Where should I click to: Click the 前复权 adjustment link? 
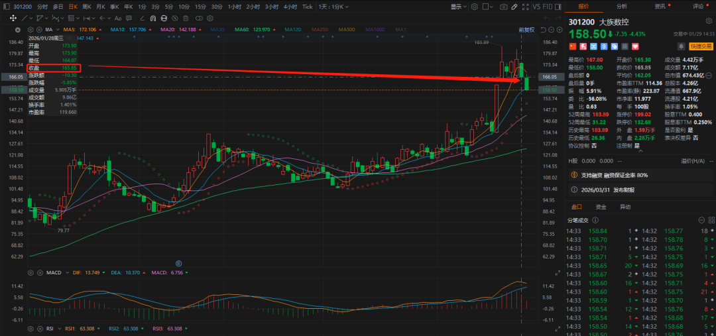pos(526,30)
